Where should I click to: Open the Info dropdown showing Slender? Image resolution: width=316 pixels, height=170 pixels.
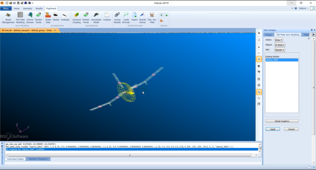279,50
